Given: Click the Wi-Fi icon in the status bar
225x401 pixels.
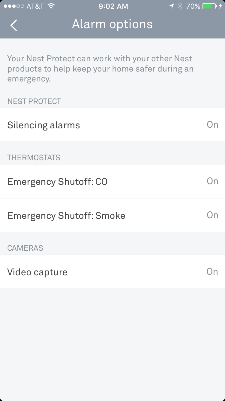Looking at the screenshot, I should click(x=51, y=6).
